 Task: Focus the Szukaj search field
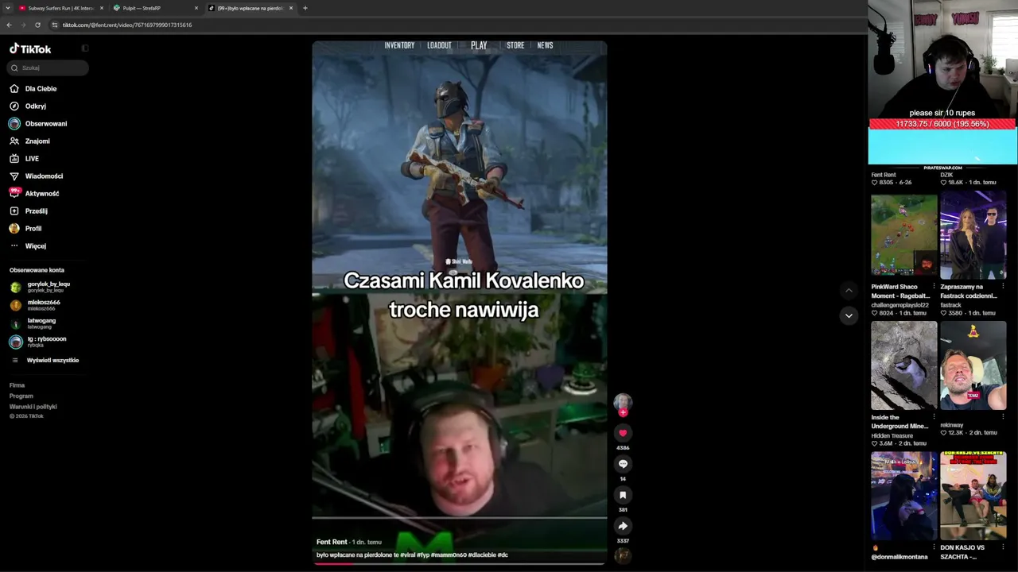[x=47, y=68]
